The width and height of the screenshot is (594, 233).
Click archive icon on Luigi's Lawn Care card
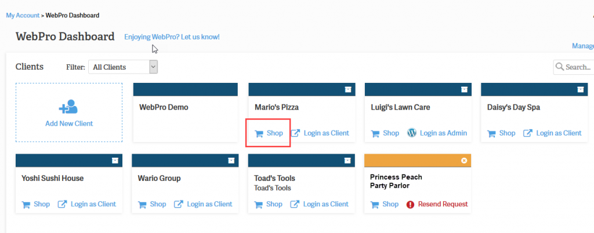[x=464, y=89]
